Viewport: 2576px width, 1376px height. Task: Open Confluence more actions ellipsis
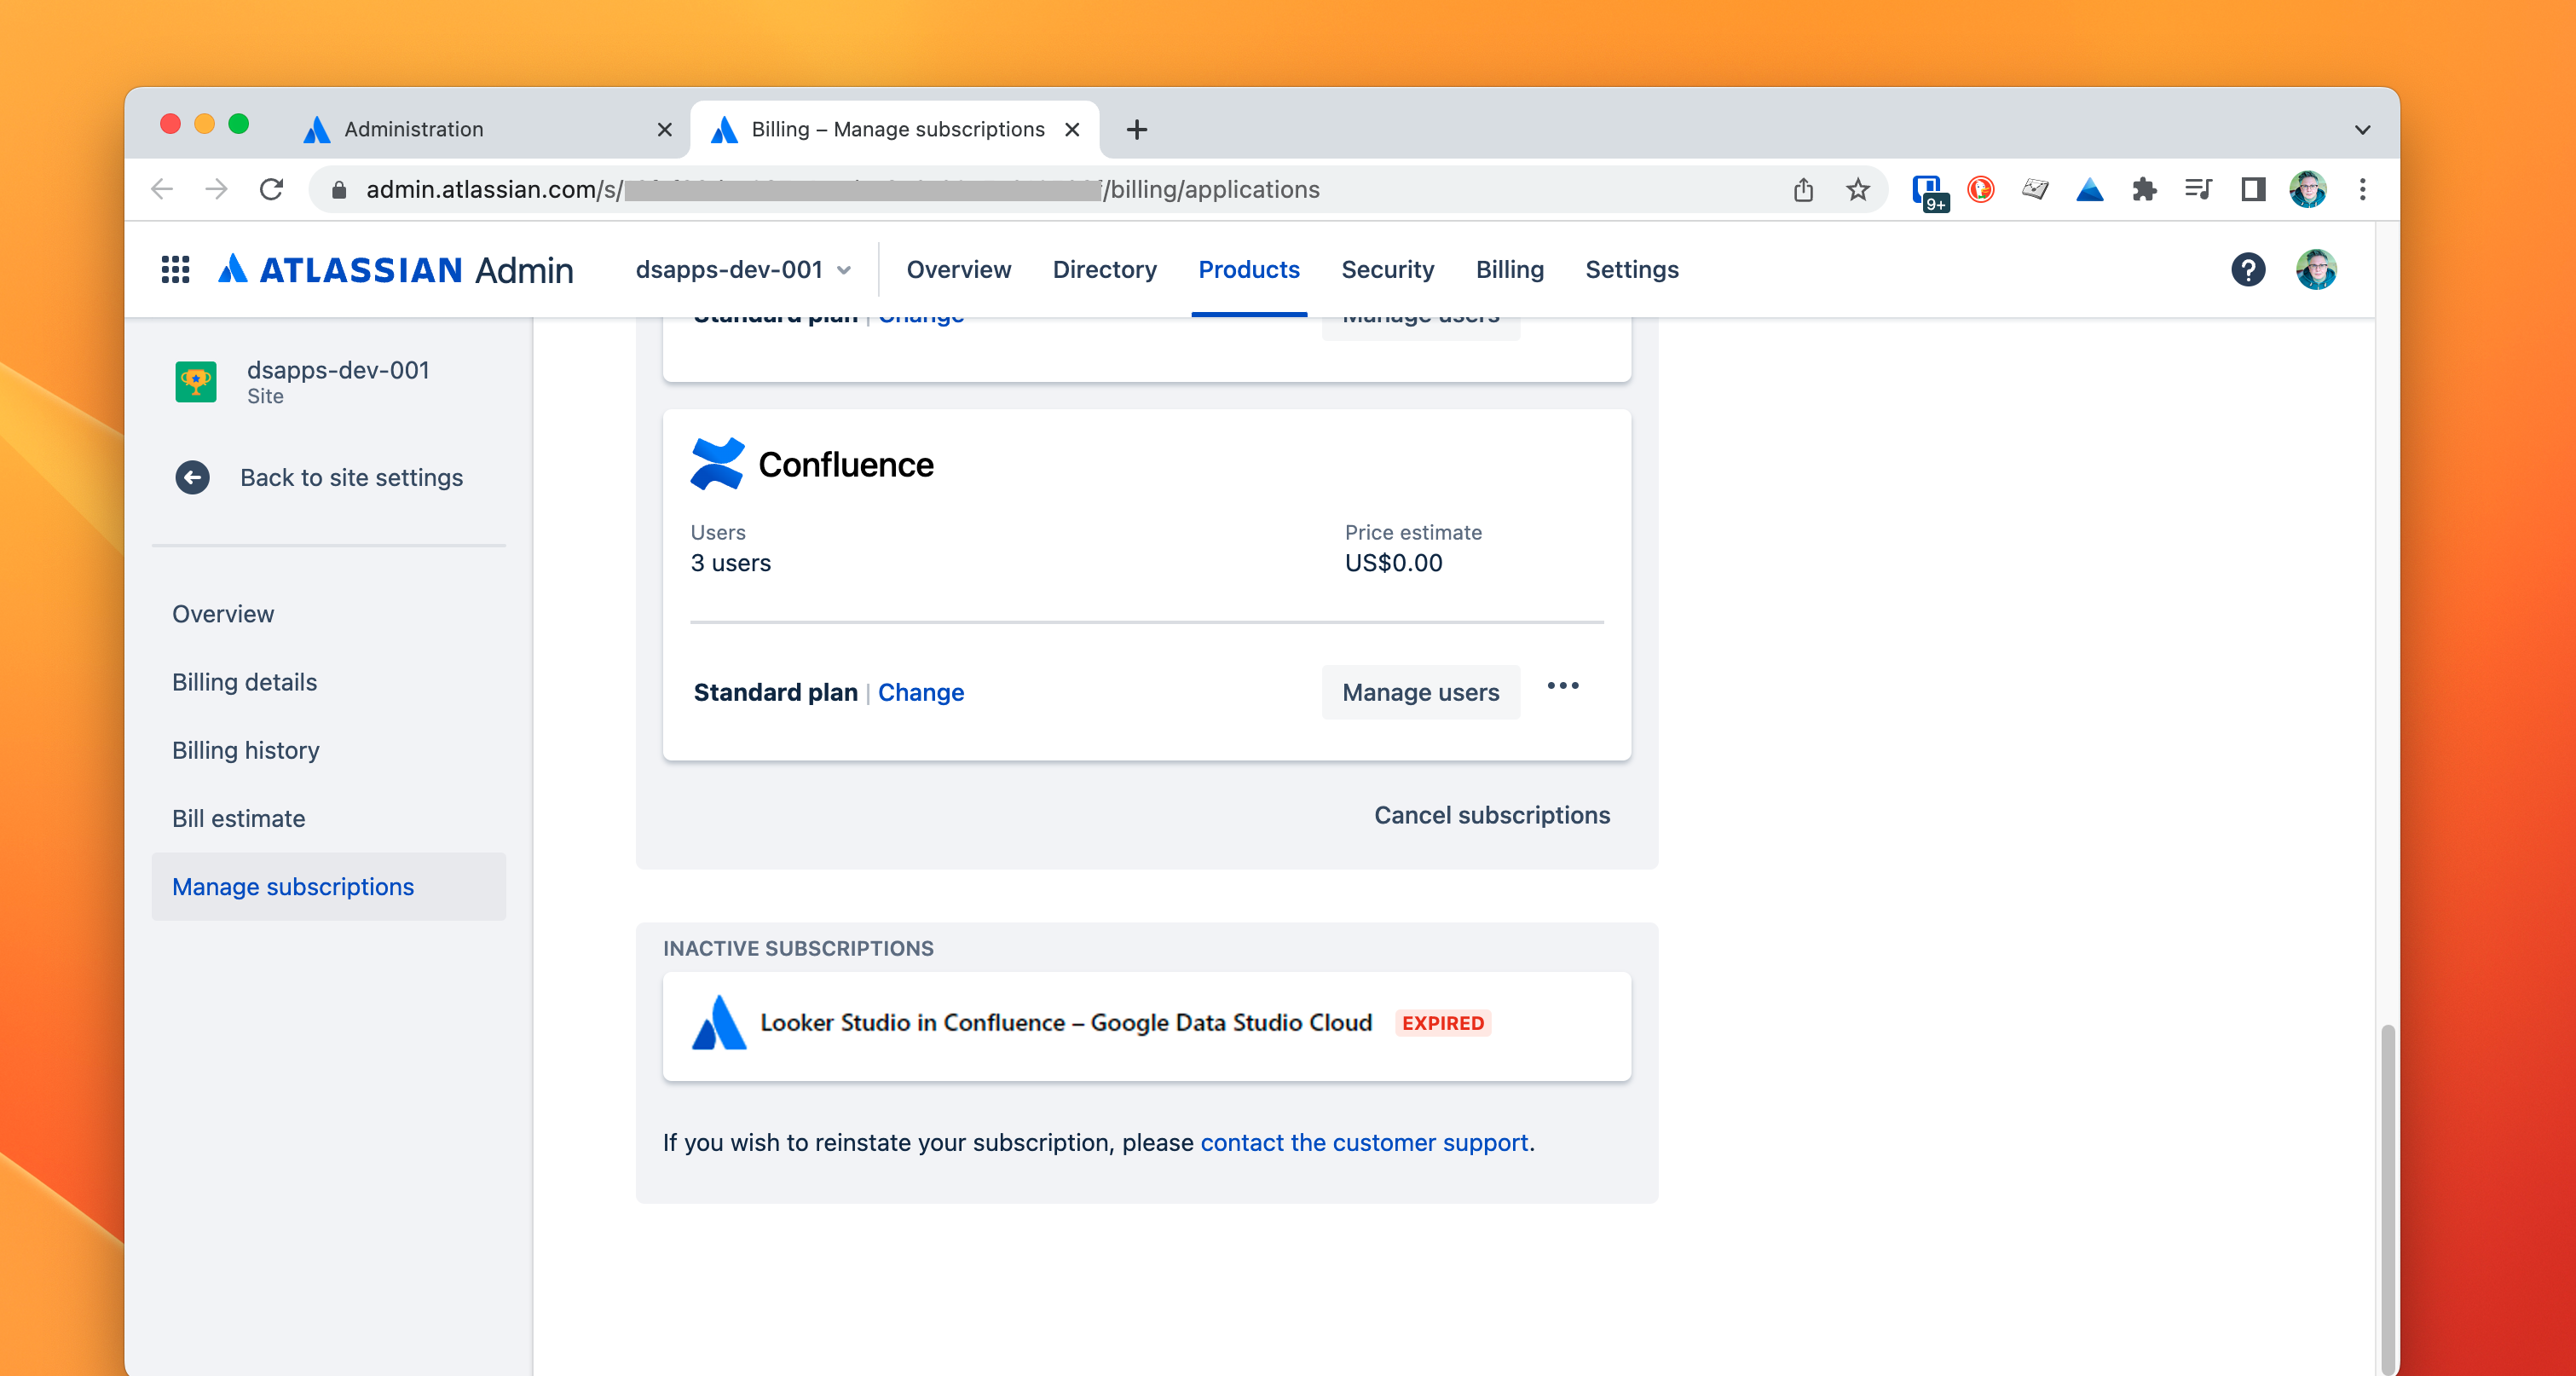[1563, 686]
